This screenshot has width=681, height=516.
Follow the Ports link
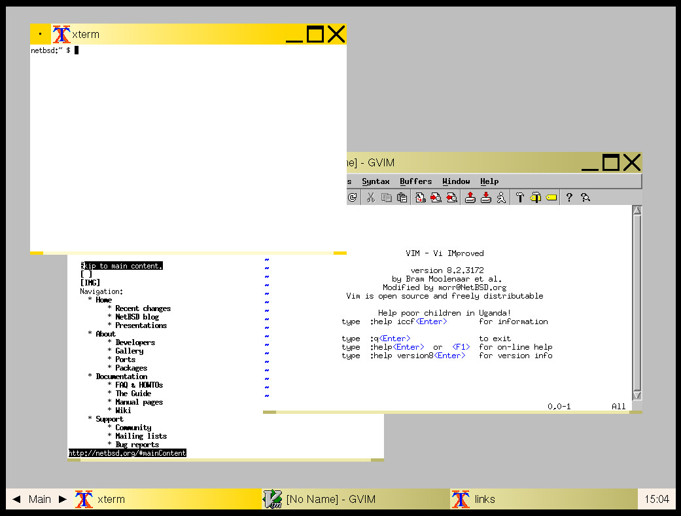click(x=126, y=359)
